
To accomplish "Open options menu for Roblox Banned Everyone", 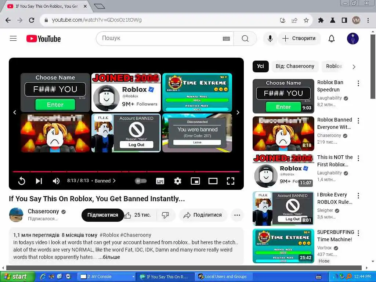I will click(358, 120).
